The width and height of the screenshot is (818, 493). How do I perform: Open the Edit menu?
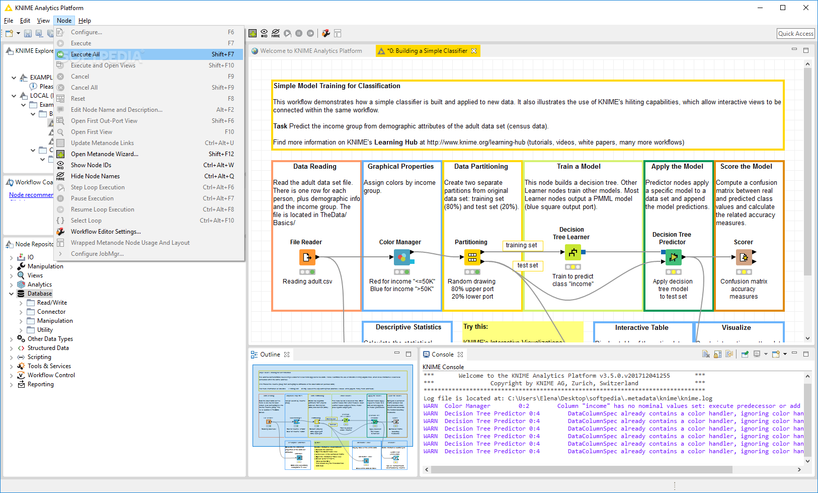(25, 21)
